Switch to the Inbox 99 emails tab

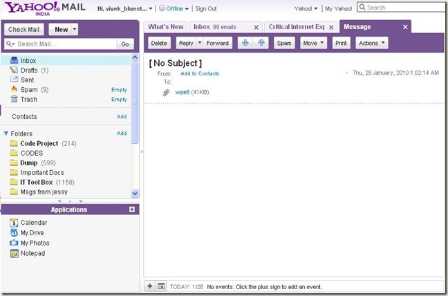pyautogui.click(x=214, y=27)
